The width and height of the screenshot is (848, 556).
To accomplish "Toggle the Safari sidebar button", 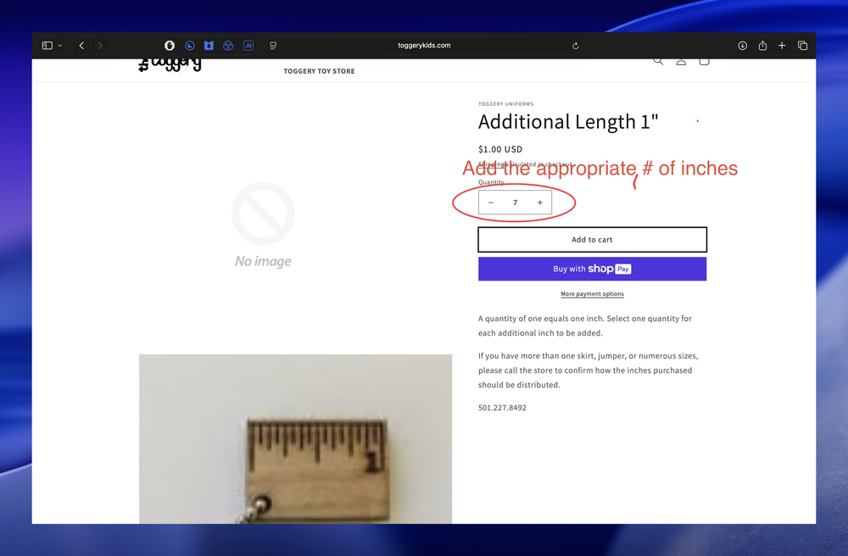I will pos(47,46).
